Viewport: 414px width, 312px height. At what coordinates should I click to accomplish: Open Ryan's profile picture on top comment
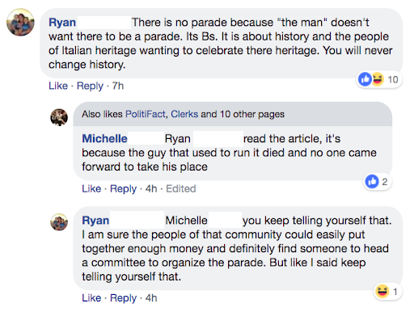point(20,22)
